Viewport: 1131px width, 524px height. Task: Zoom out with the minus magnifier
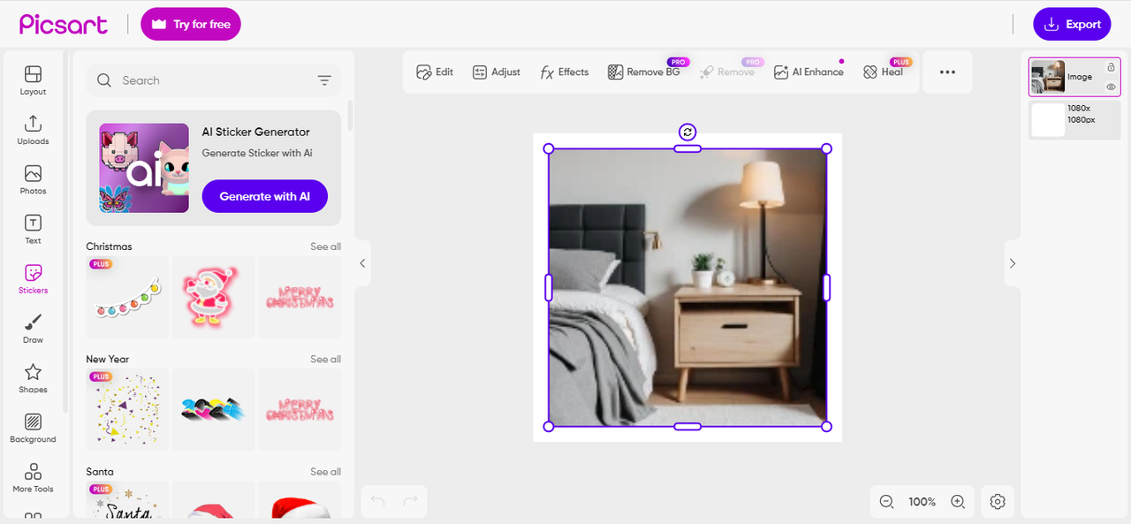[886, 501]
